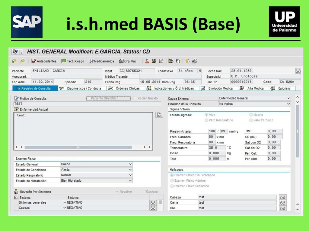Select the Paro Cardiaco radio button

tap(251, 120)
